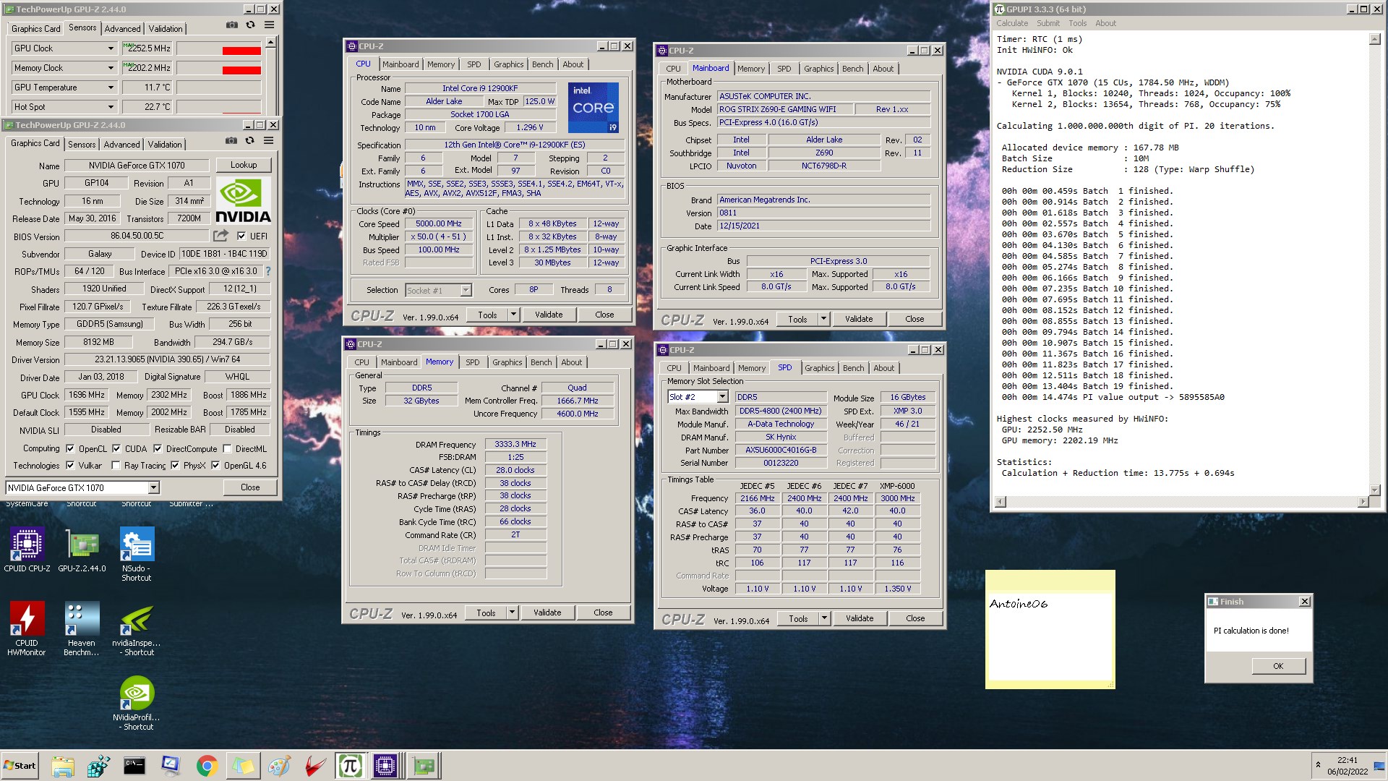Open Tools dropdown arrow in CPU-Z Memory window

coord(512,613)
